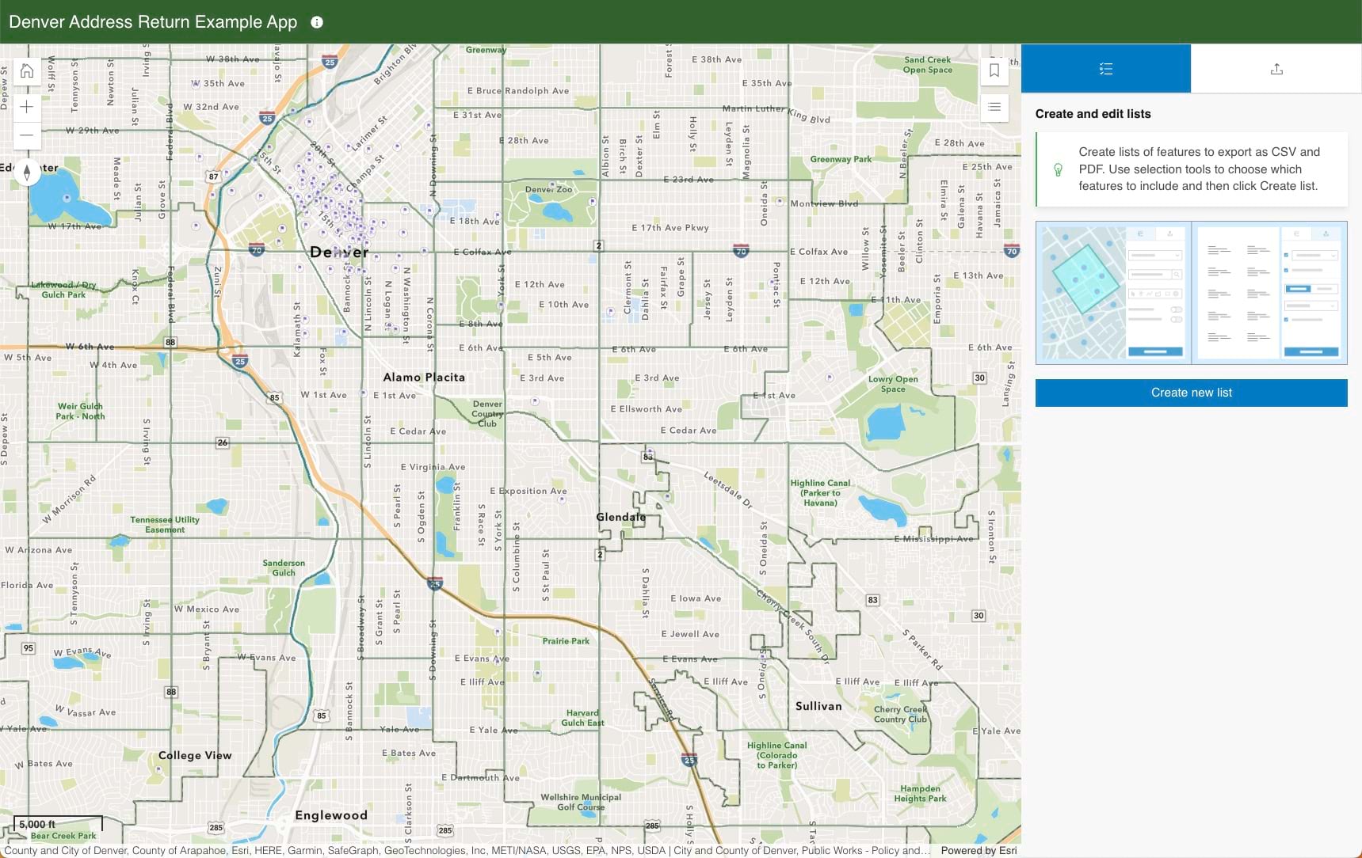
Task: Click the list layout preview thumbnail
Action: point(1269,293)
